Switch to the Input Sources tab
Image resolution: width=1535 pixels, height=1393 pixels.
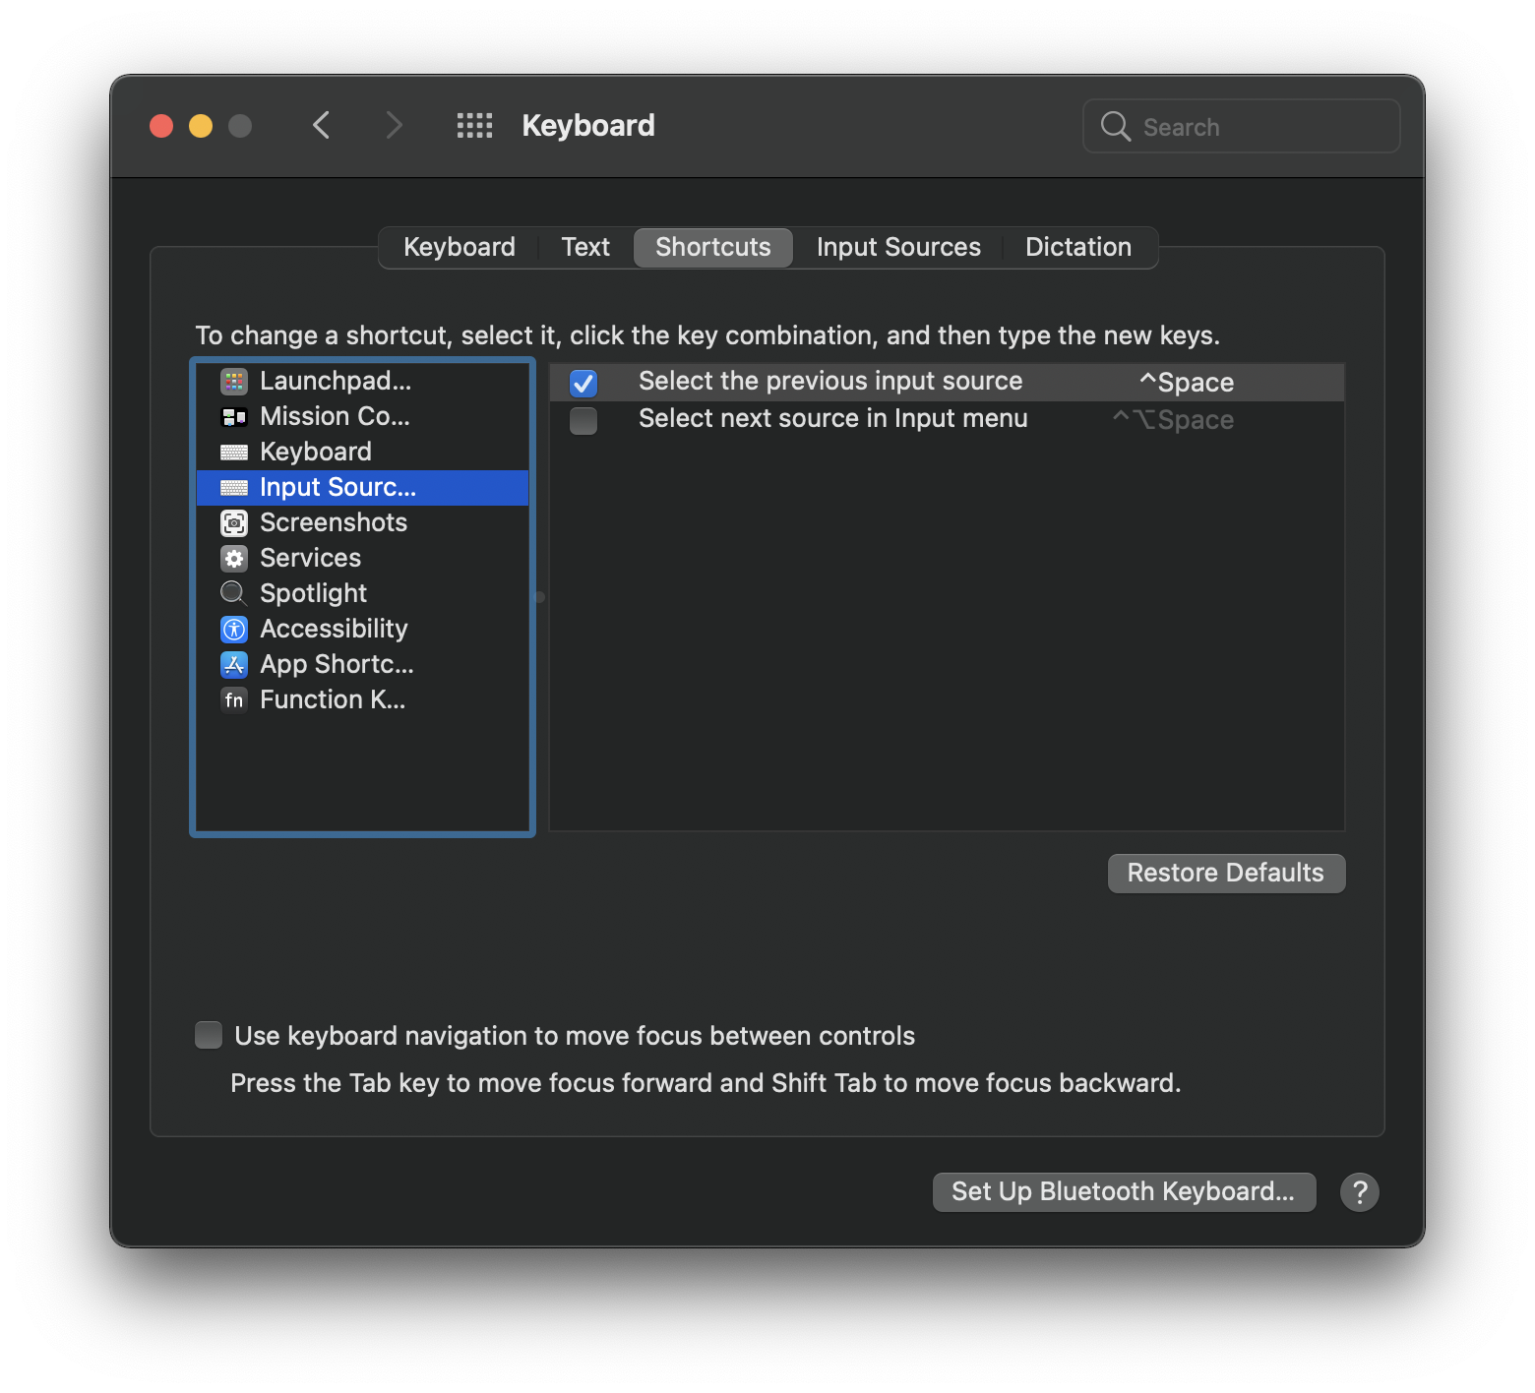click(x=898, y=247)
